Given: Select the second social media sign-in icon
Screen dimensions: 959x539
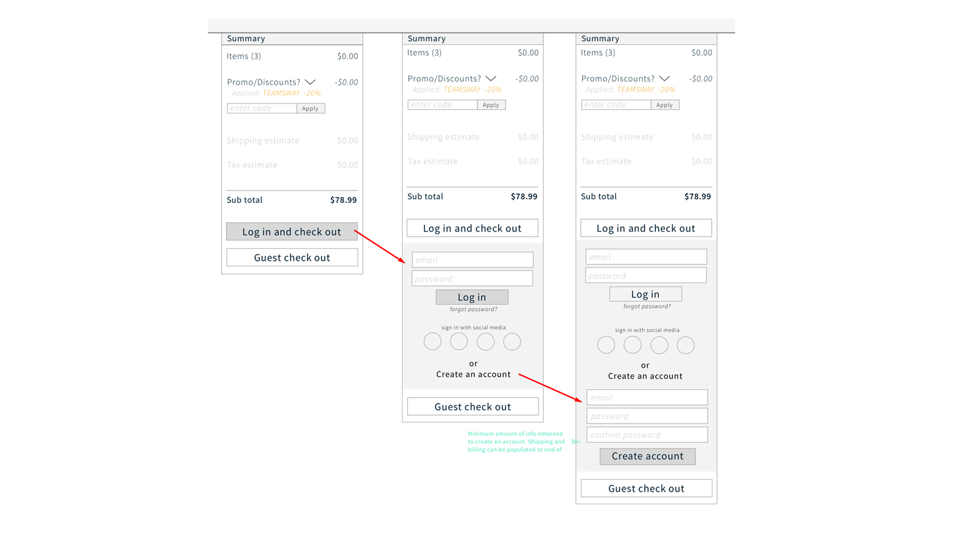Looking at the screenshot, I should (459, 341).
